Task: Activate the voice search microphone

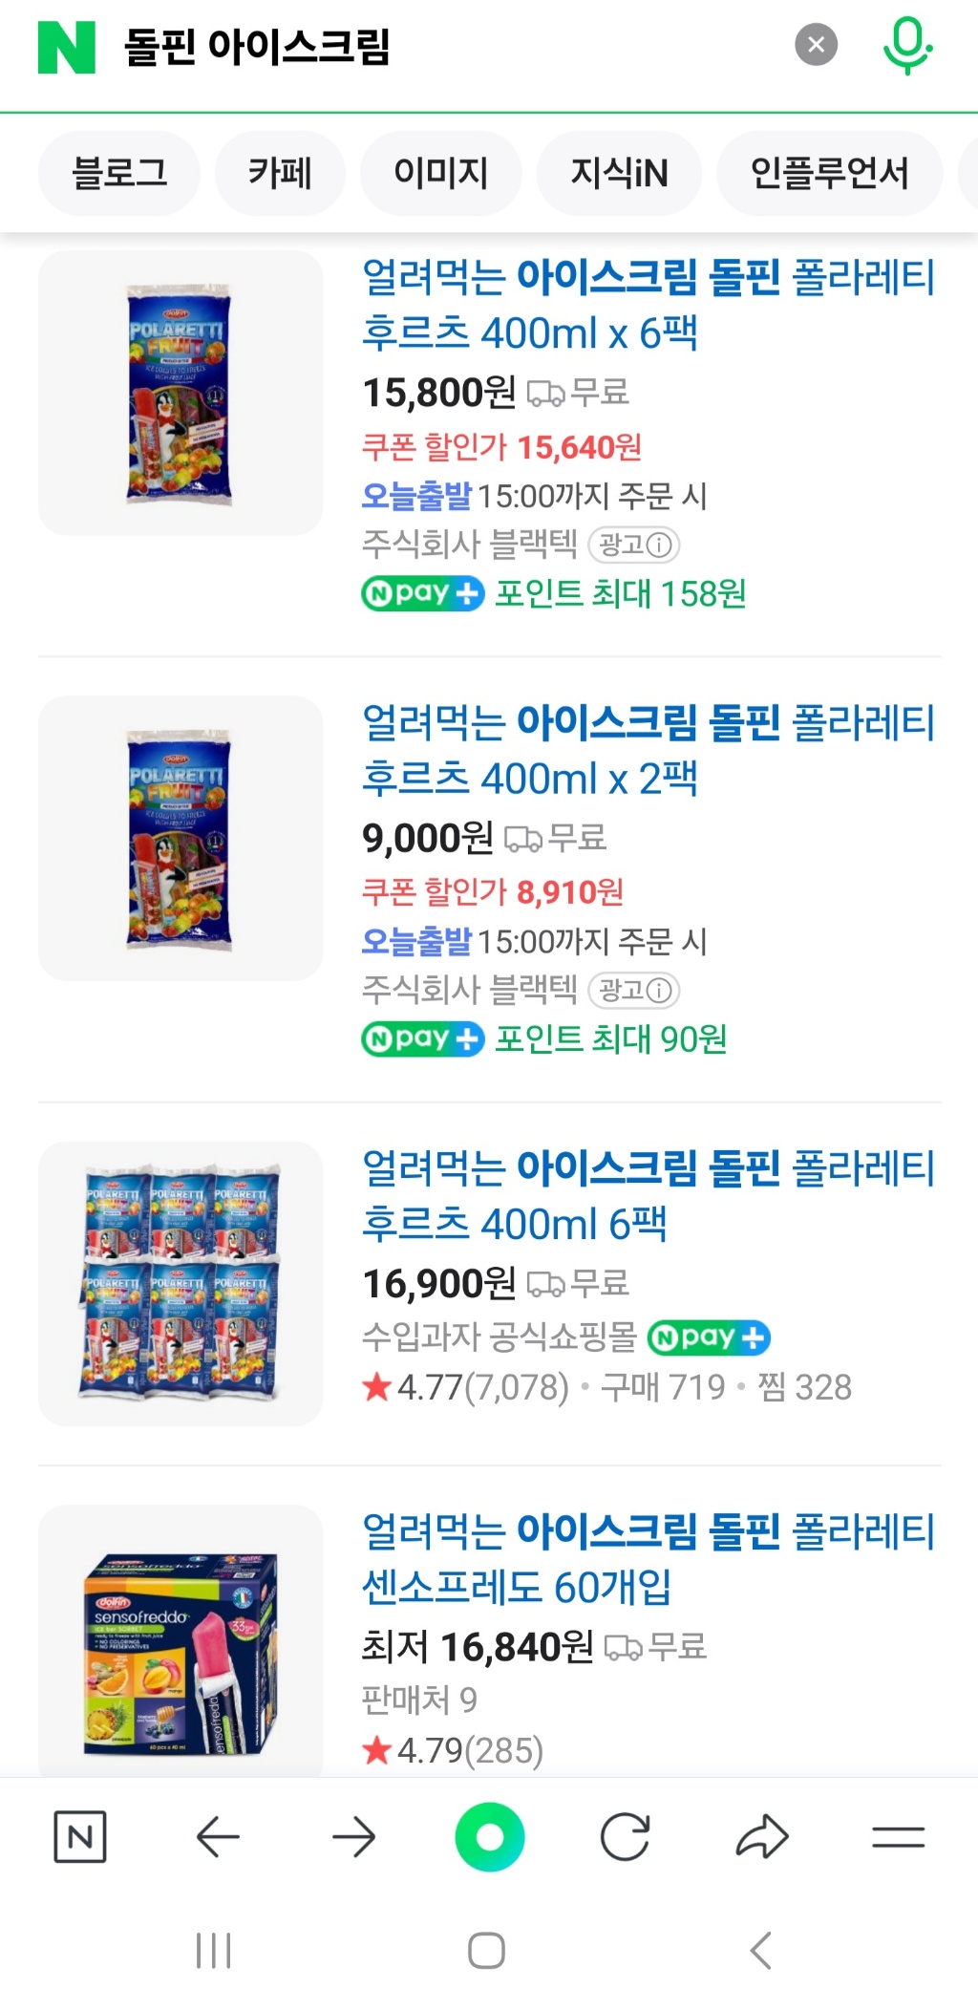Action: click(906, 44)
